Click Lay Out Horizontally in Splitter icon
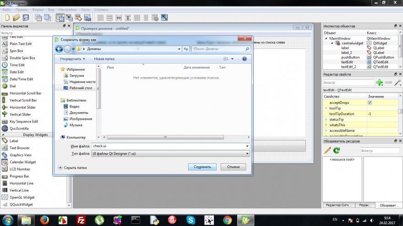This screenshot has width=403, height=226. pos(119,17)
